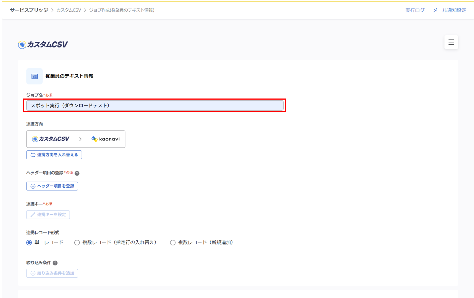Navigate to カスタムCSV breadcrumb link
Screen dimensions: 474x298
pyautogui.click(x=69, y=10)
